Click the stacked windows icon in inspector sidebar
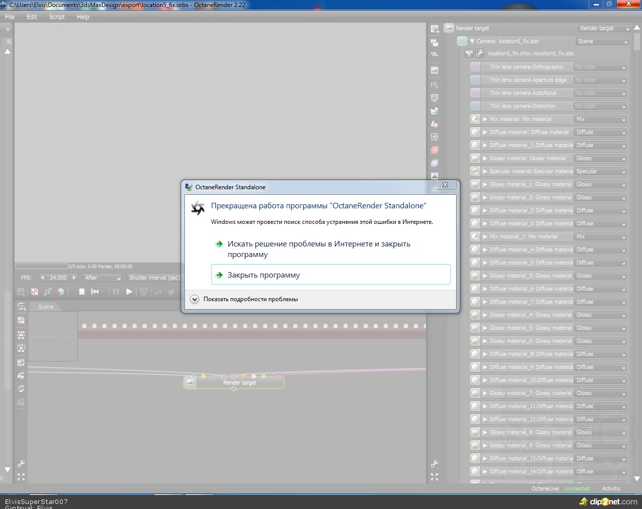Viewport: 642px width, 509px height. pos(435,42)
